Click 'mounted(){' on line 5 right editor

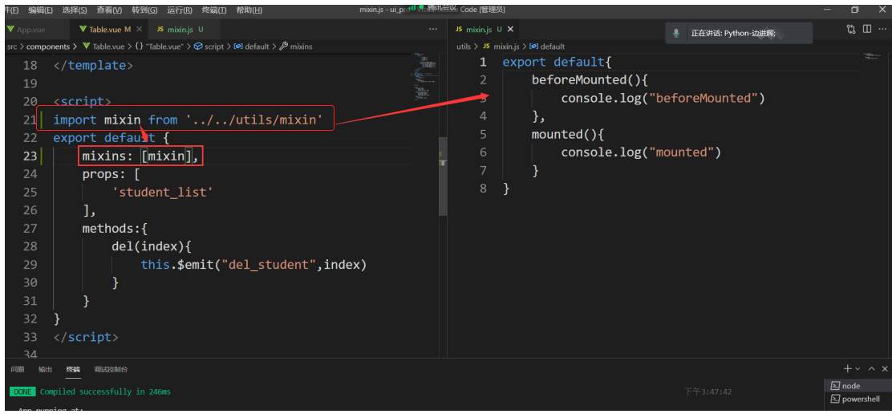click(568, 134)
